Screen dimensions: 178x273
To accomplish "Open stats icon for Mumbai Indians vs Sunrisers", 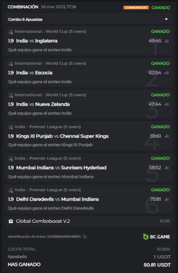I will click(x=167, y=168).
